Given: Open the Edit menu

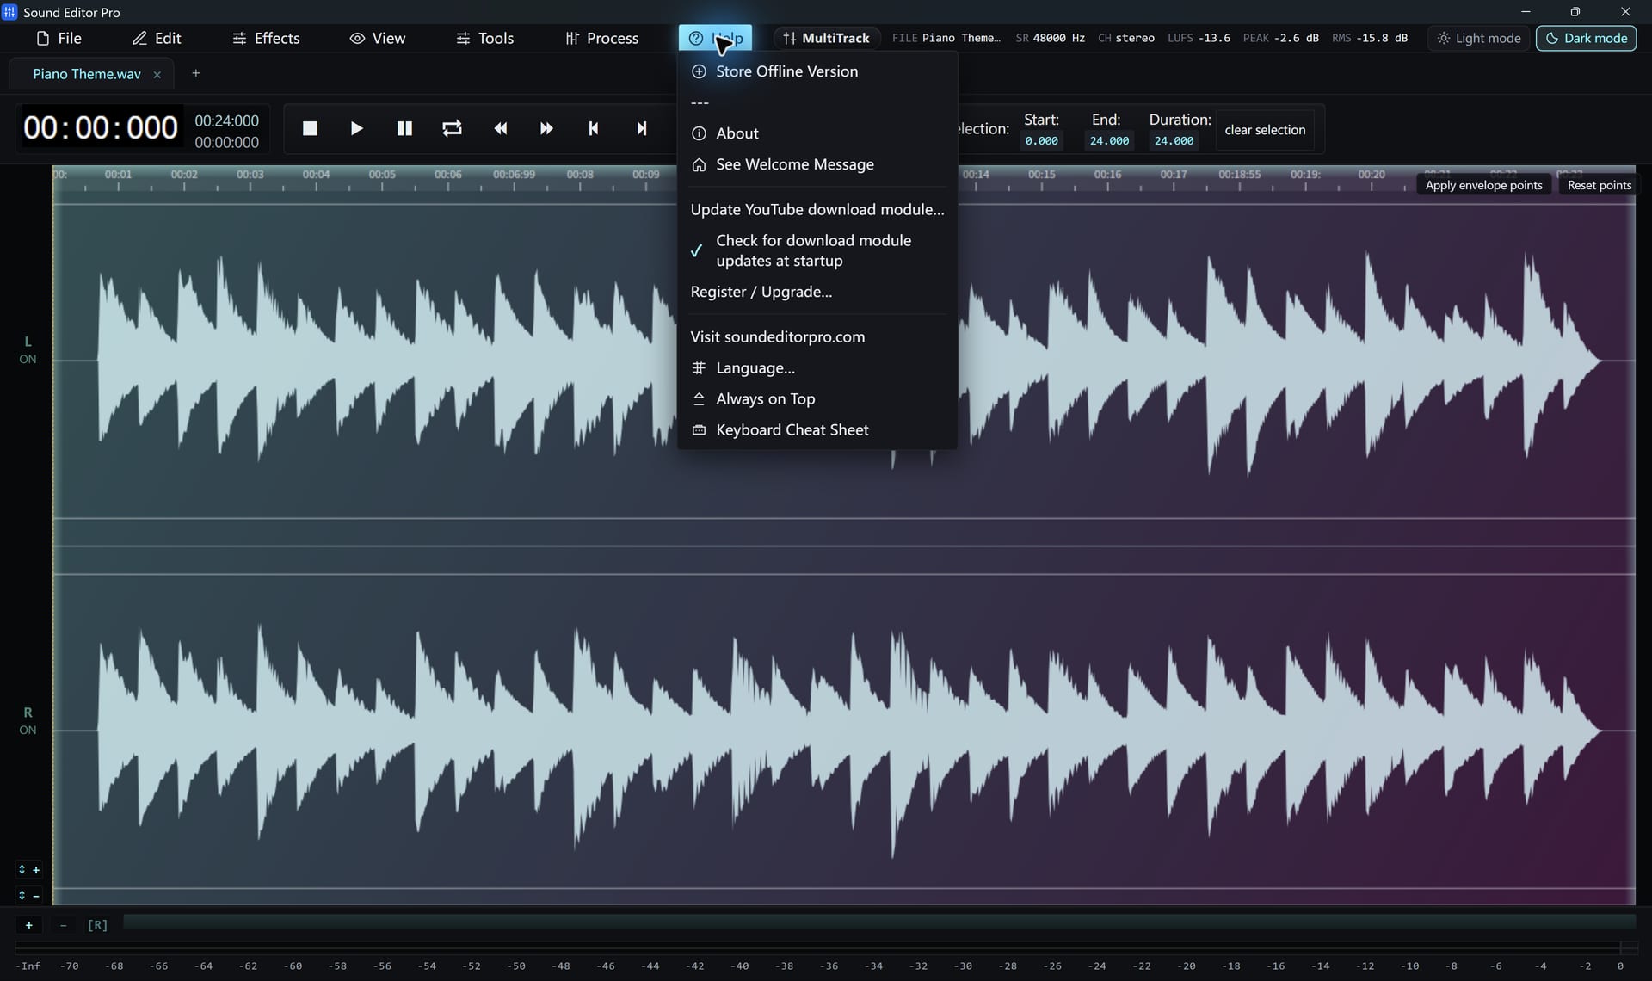Looking at the screenshot, I should tap(157, 38).
